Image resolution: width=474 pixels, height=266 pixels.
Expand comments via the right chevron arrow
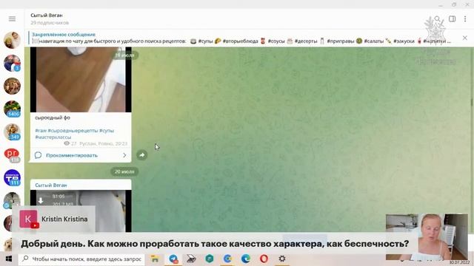tap(124, 155)
